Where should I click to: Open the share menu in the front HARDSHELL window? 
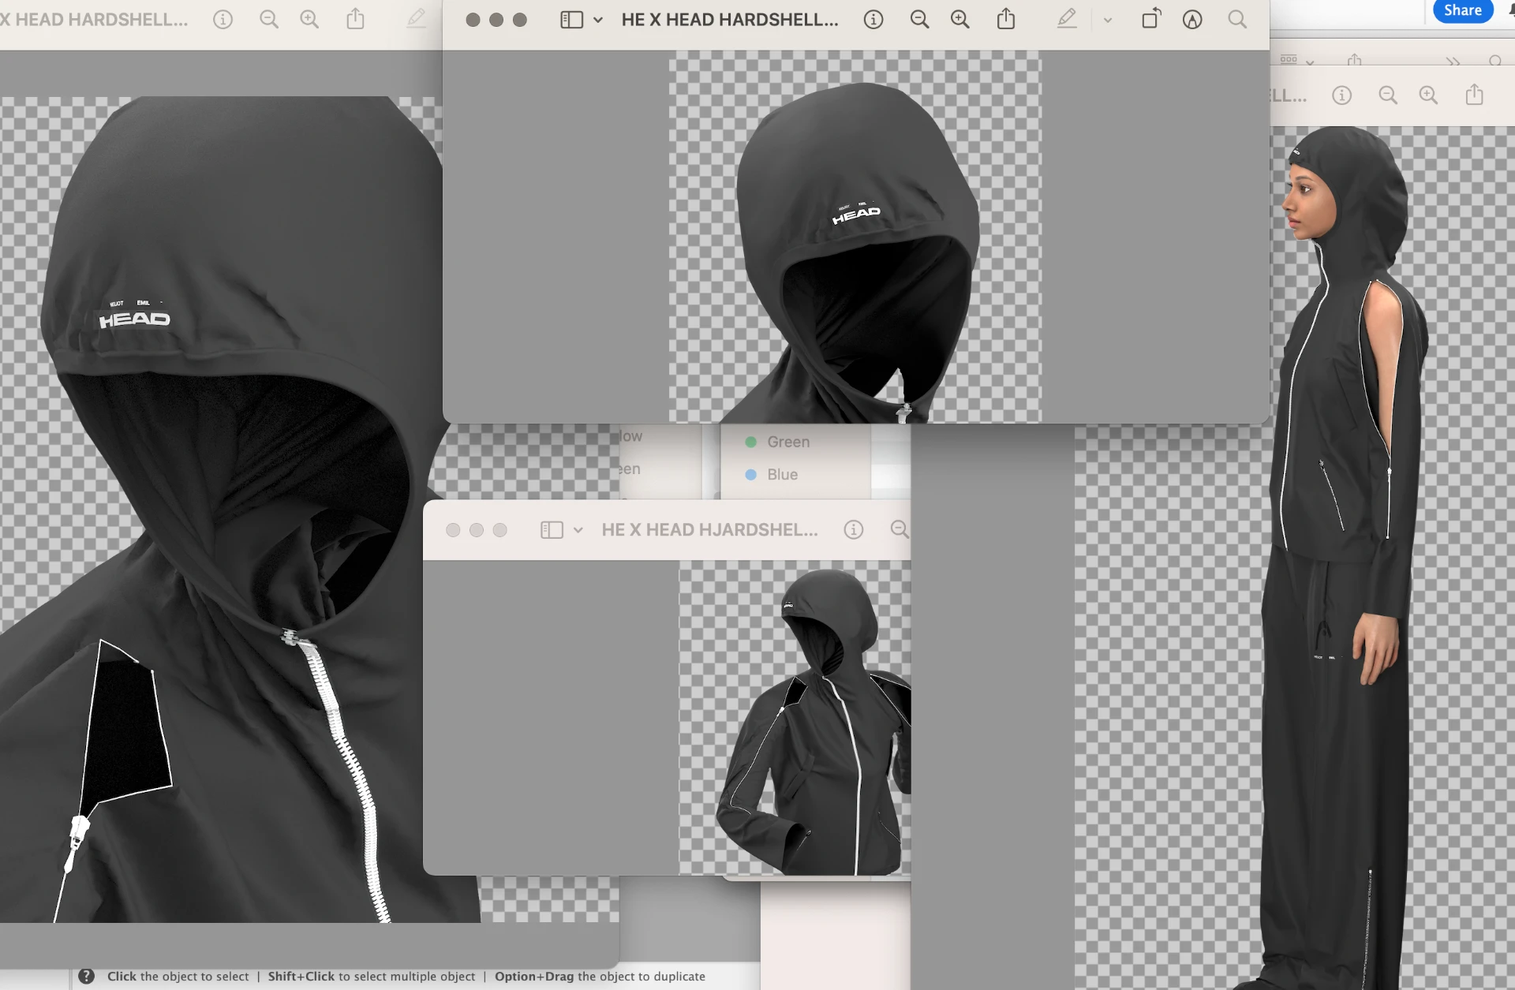point(1005,19)
